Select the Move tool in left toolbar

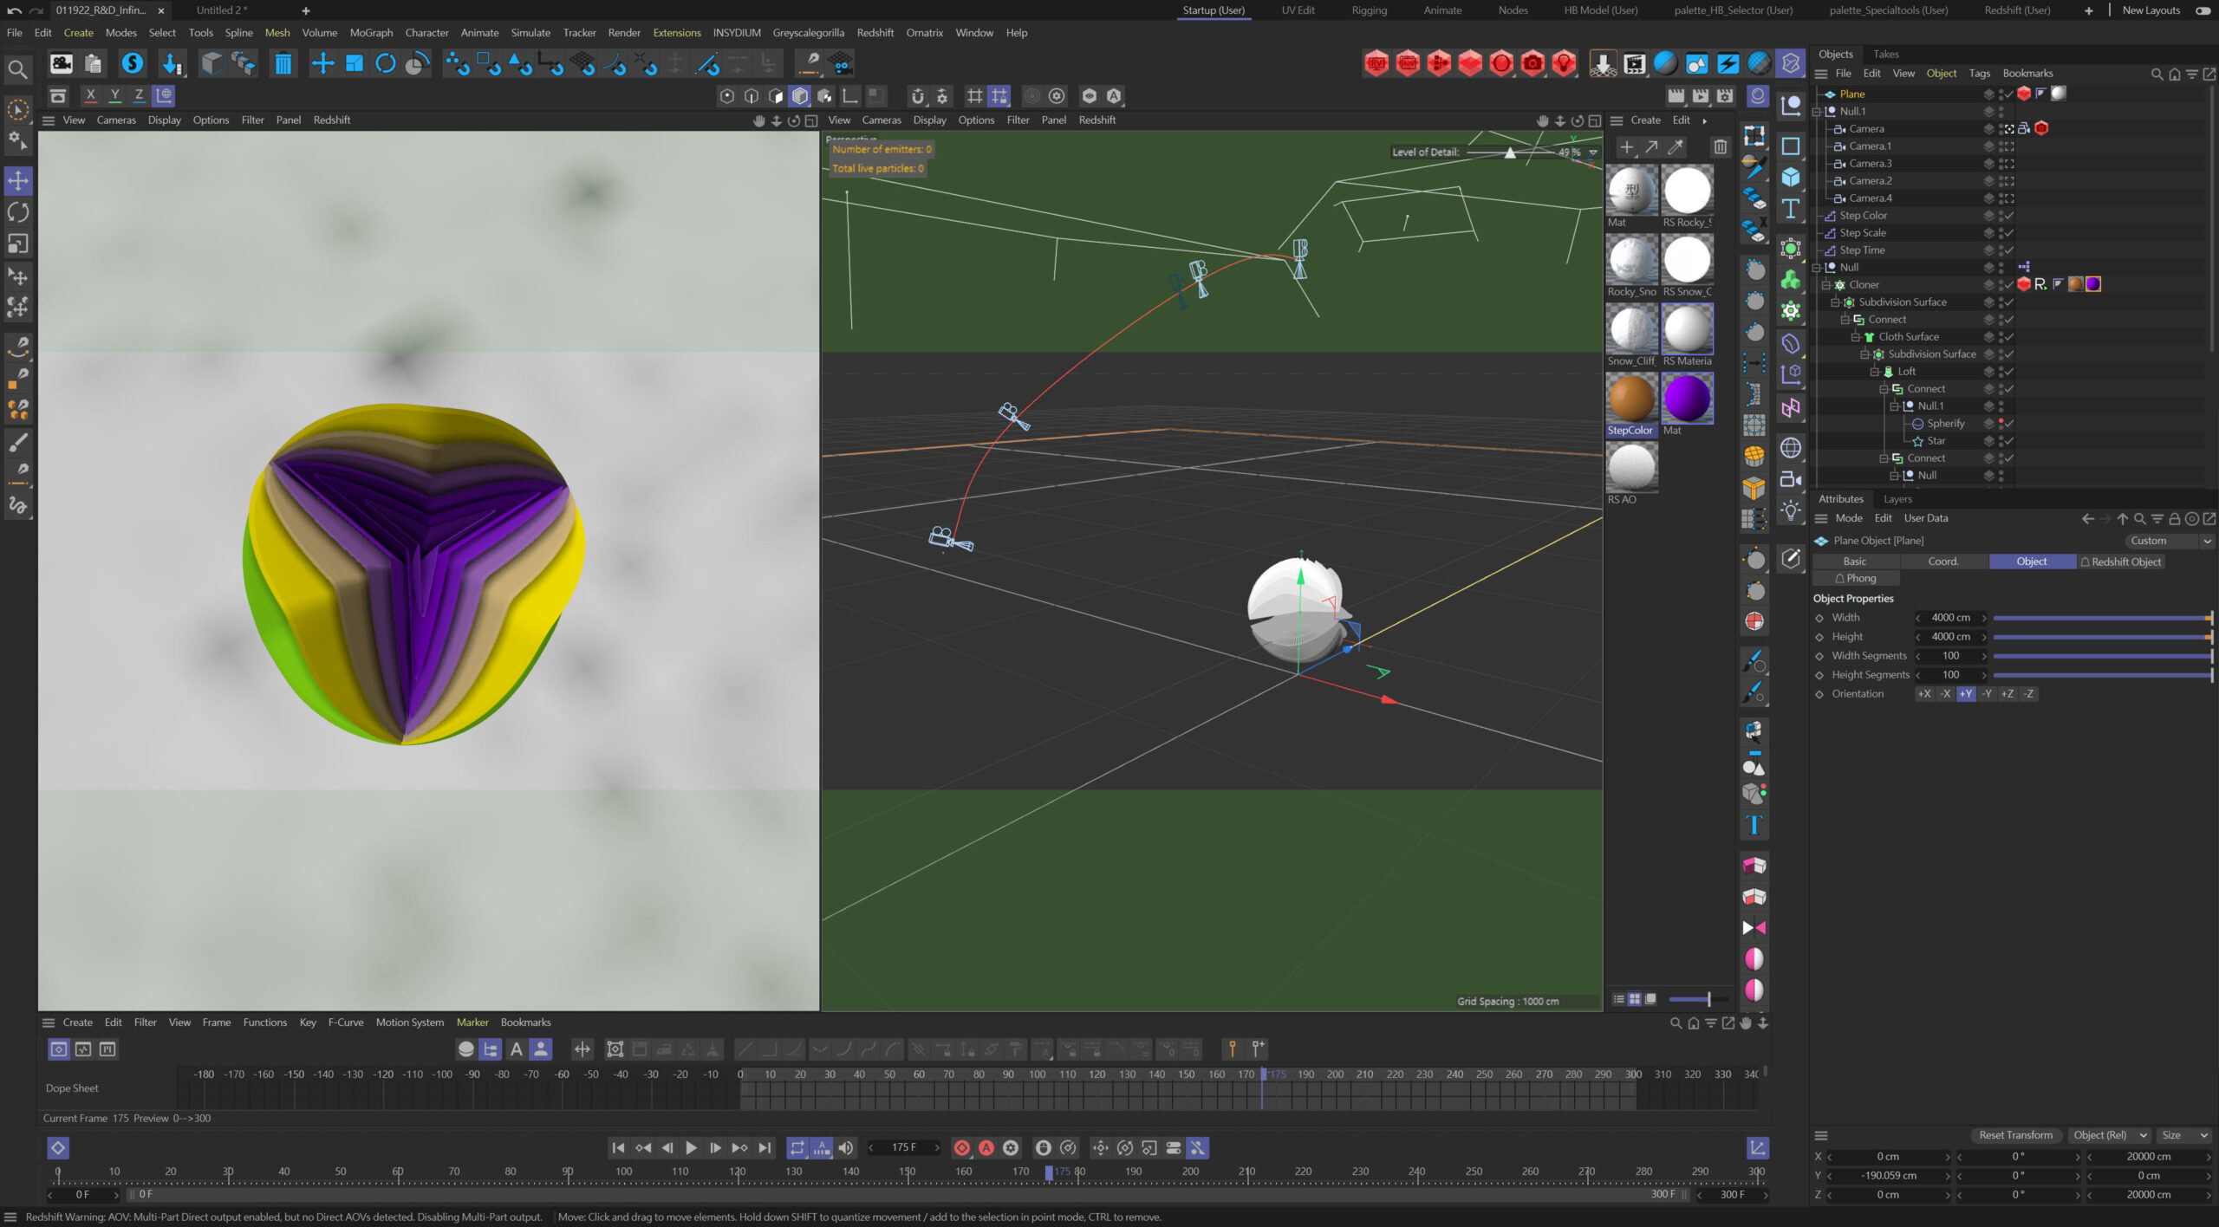click(x=18, y=181)
